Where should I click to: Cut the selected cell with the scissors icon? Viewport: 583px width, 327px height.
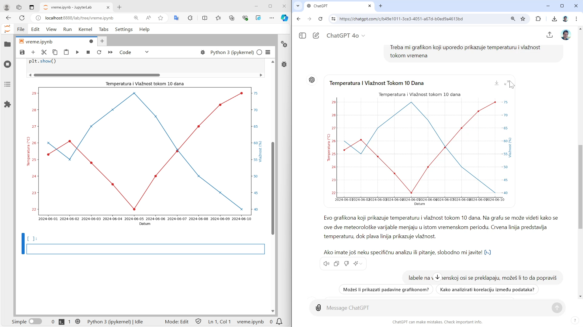(x=44, y=52)
